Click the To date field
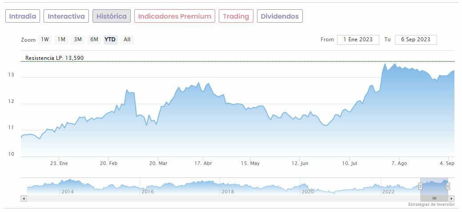Viewport: 462px width, 212px height. (416, 39)
